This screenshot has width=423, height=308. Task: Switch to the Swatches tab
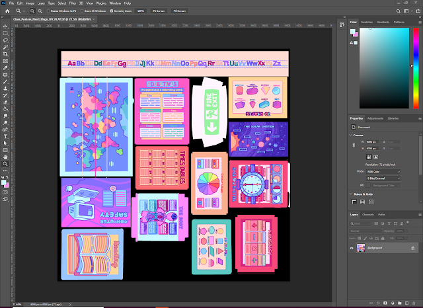pos(367,22)
